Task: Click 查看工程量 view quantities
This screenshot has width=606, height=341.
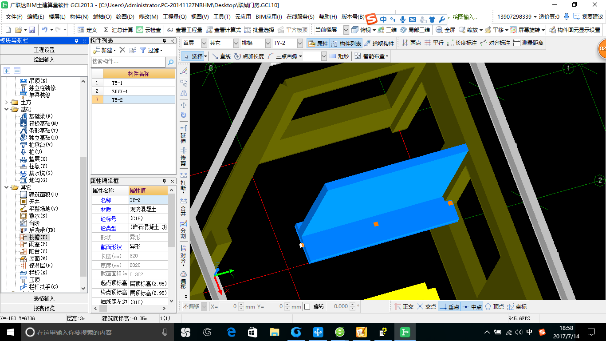Action: (185, 30)
